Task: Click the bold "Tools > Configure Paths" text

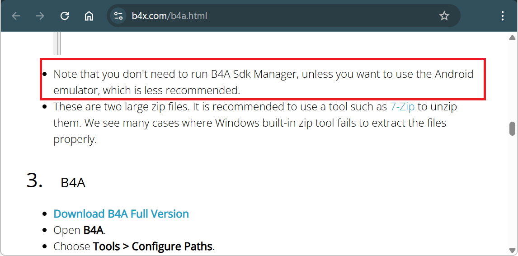Action: point(153,247)
